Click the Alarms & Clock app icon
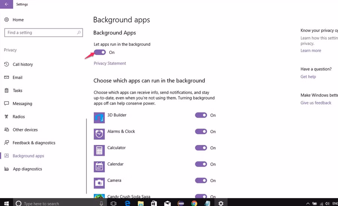This screenshot has height=206, width=338. pyautogui.click(x=99, y=134)
